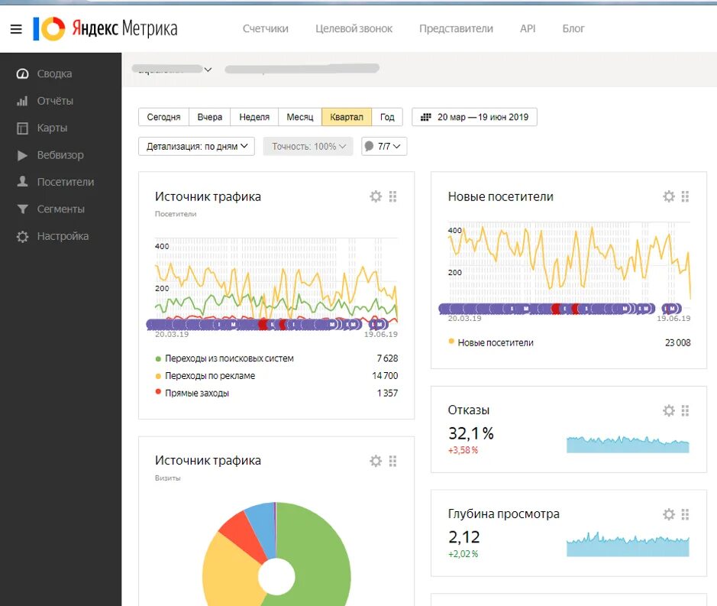This screenshot has width=717, height=606.
Task: Click drag handle of Новые посетители widget
Action: tap(685, 197)
